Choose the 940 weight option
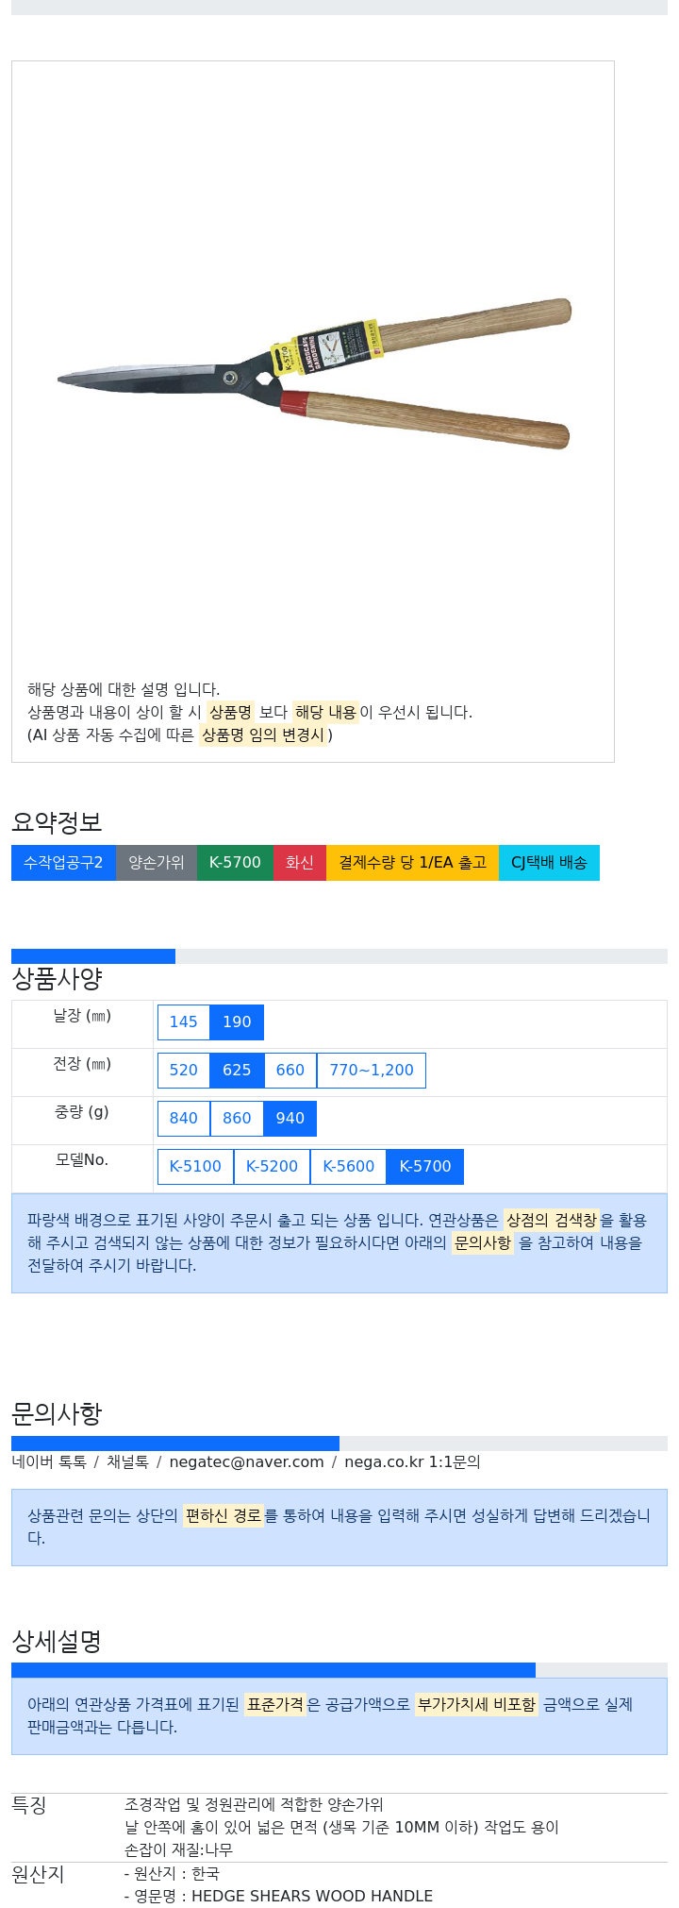 [x=290, y=1119]
